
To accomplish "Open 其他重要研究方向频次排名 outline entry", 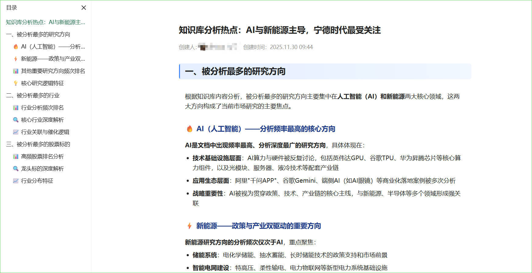I will pyautogui.click(x=53, y=71).
